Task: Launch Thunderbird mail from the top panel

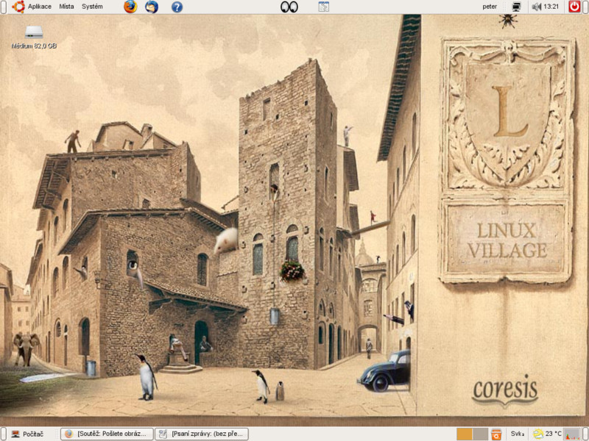Action: pyautogui.click(x=152, y=7)
